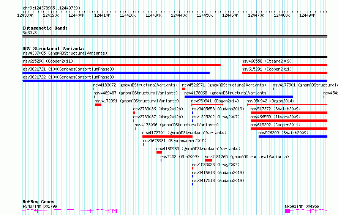Click the DGV Structural Variants track title

[x=53, y=49]
